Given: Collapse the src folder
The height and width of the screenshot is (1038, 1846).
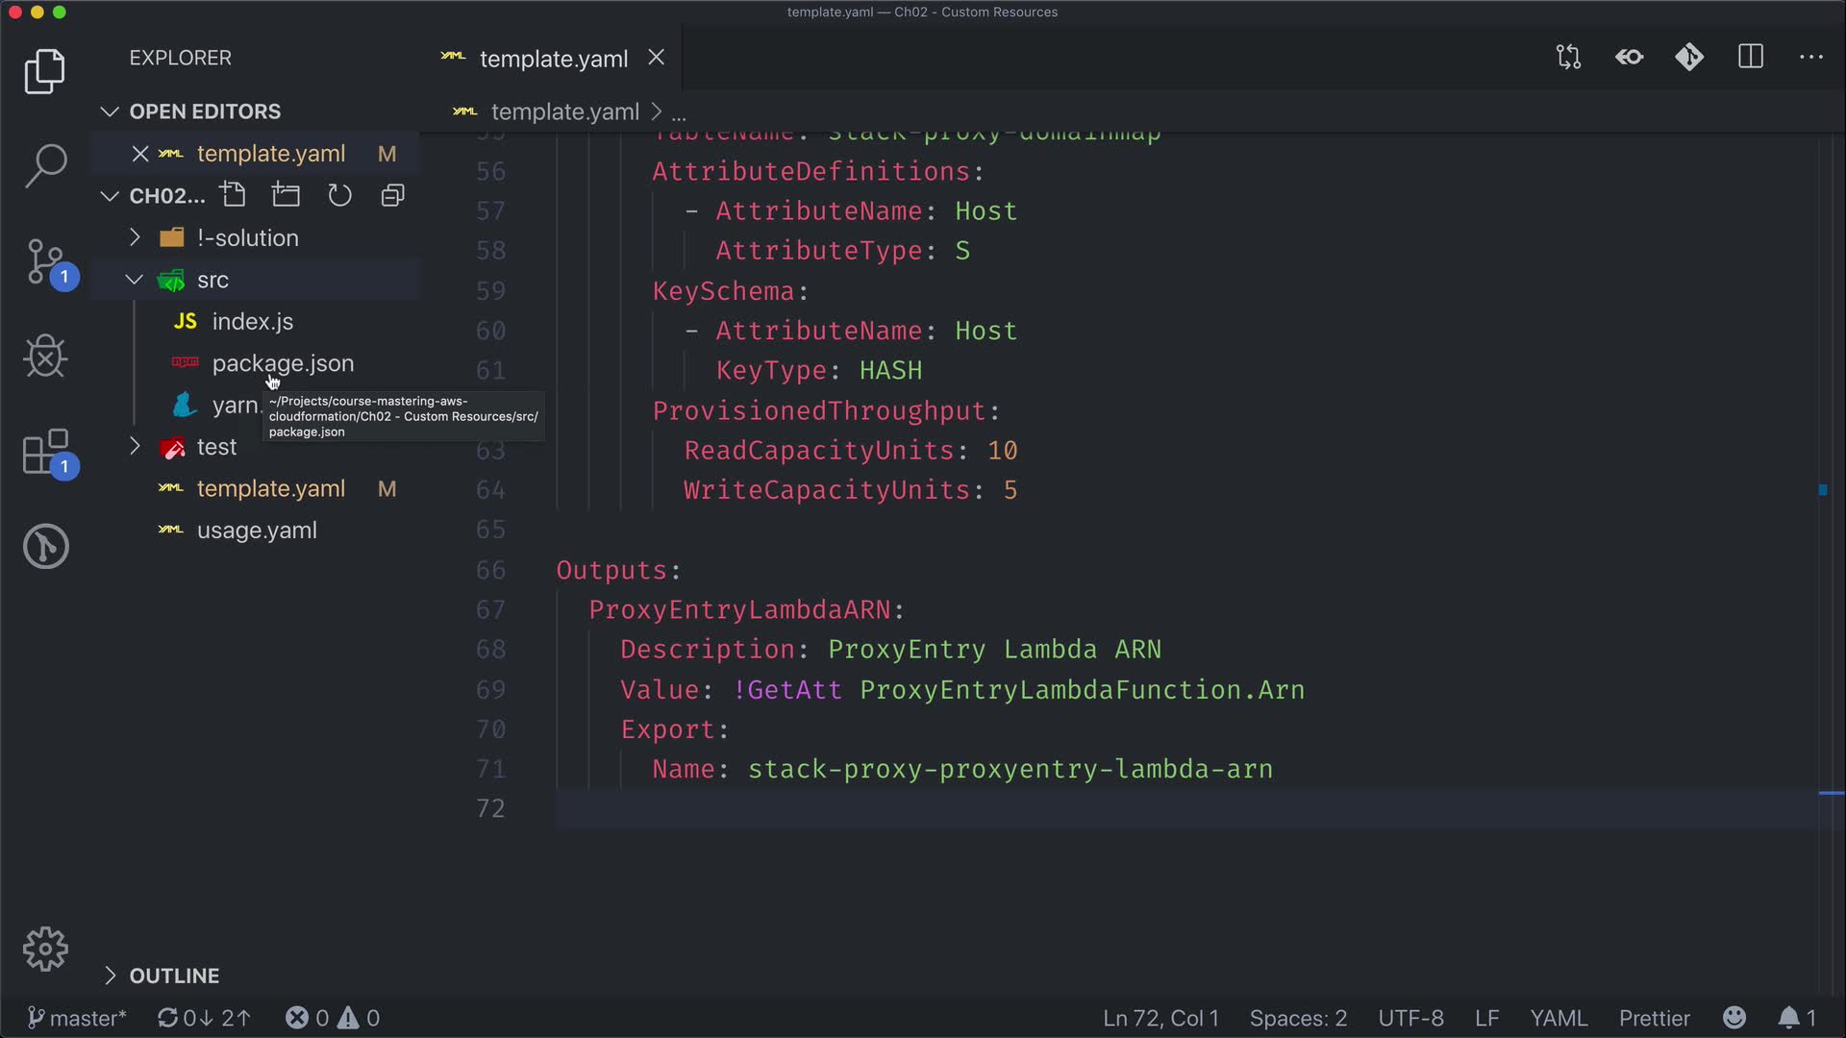Looking at the screenshot, I should [x=212, y=280].
